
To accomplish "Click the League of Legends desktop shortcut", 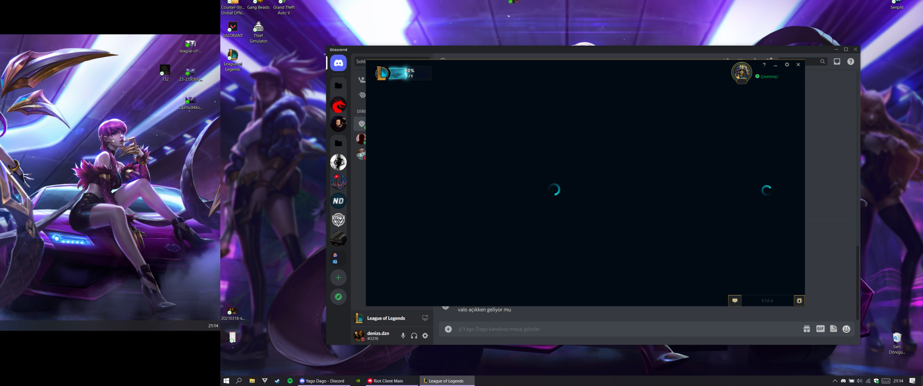I will [233, 61].
